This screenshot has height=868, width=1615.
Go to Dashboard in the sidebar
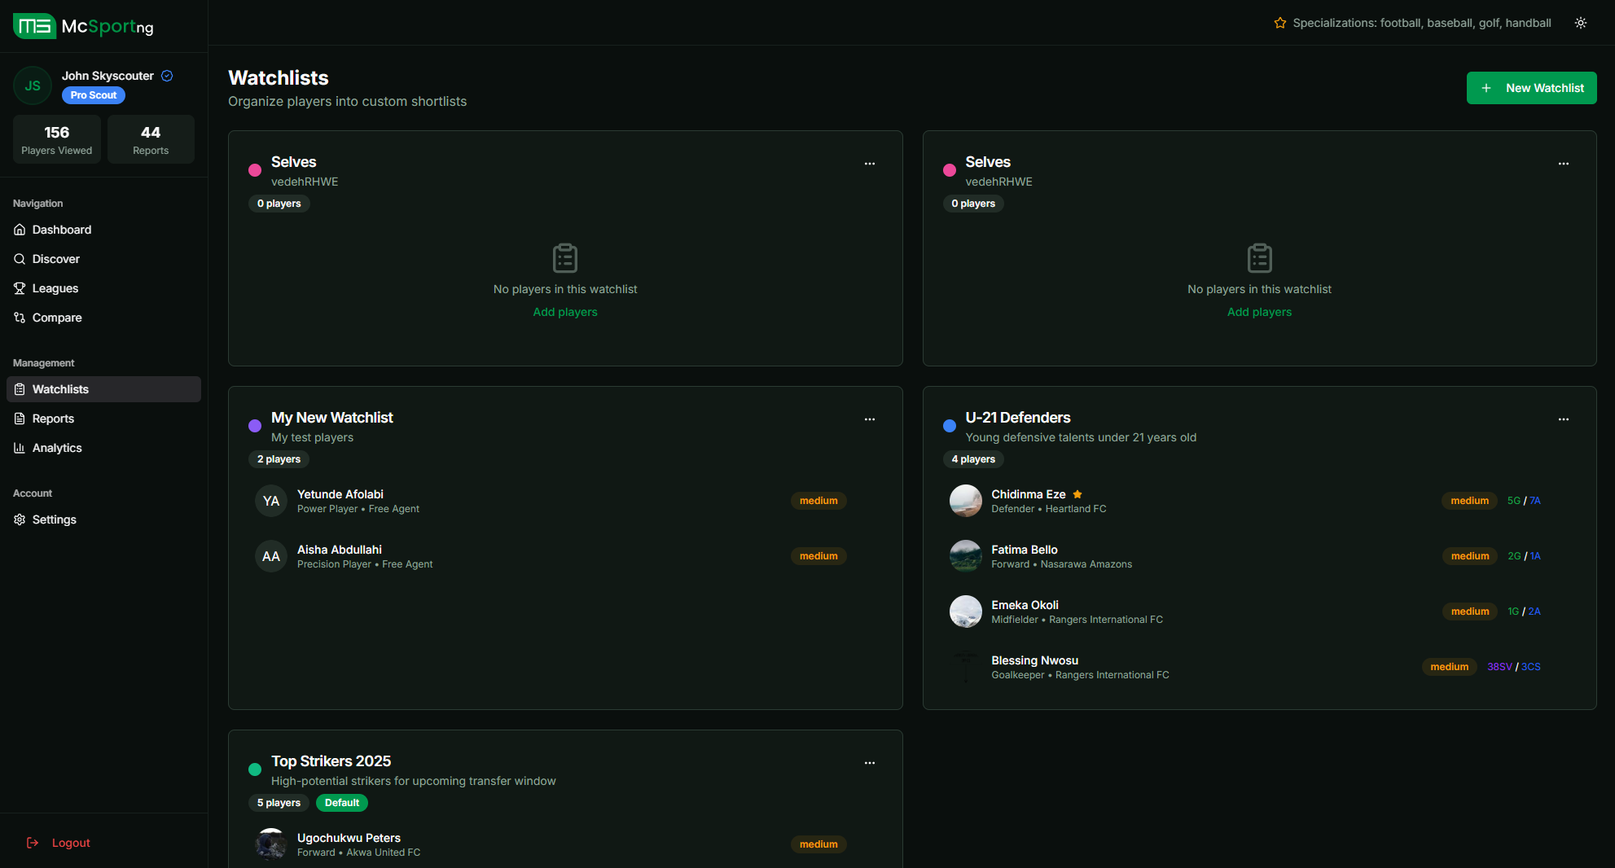pyautogui.click(x=62, y=230)
